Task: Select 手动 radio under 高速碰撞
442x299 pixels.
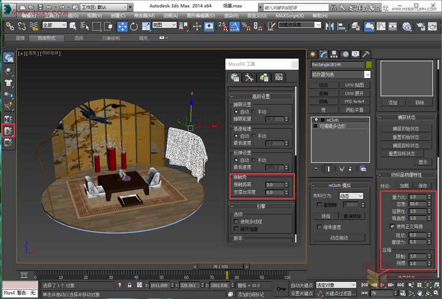Action: [253, 136]
